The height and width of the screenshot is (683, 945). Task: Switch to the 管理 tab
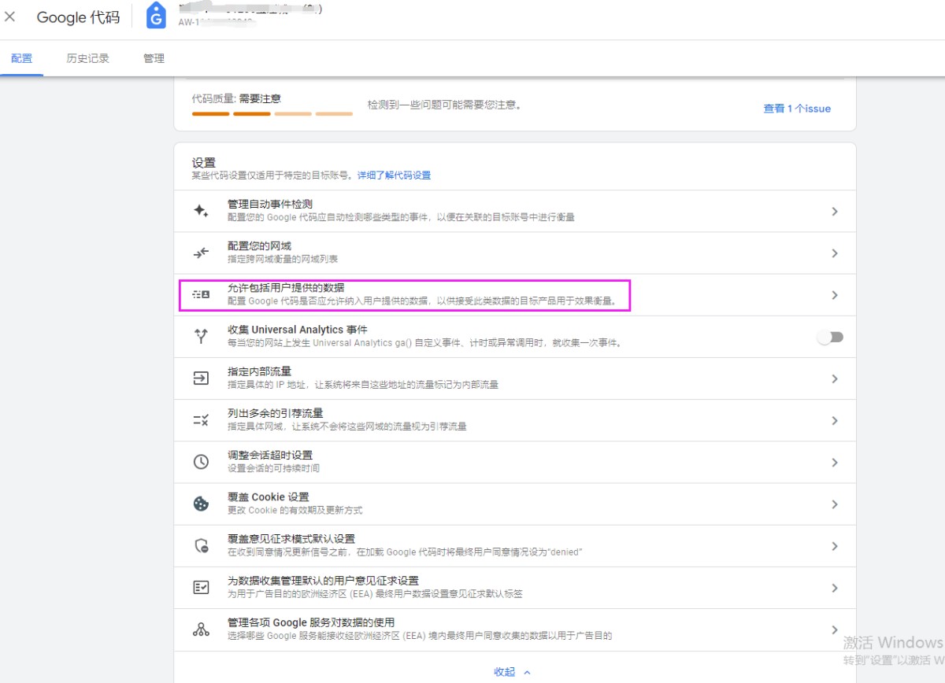pos(154,58)
